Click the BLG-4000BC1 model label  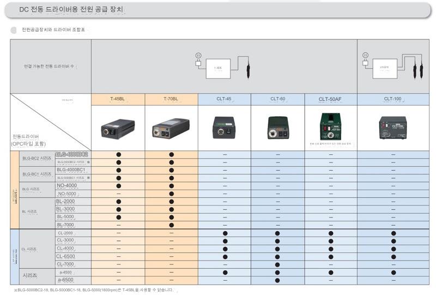tap(71, 170)
